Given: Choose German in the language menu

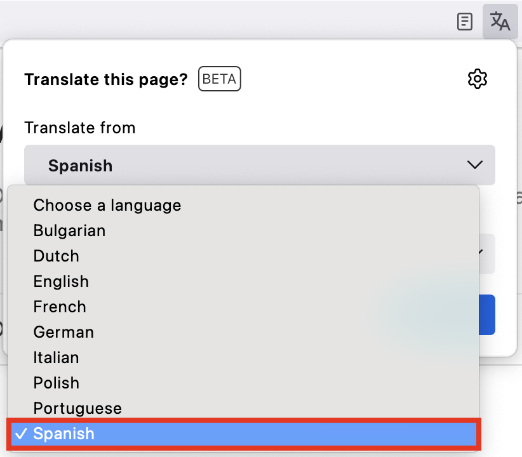Looking at the screenshot, I should tap(64, 332).
